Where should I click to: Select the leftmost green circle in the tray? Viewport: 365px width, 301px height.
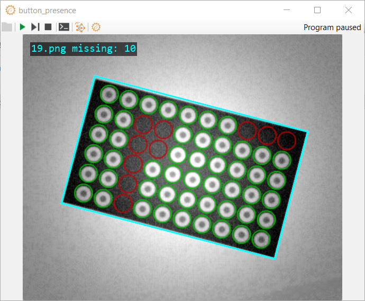[x=83, y=192]
